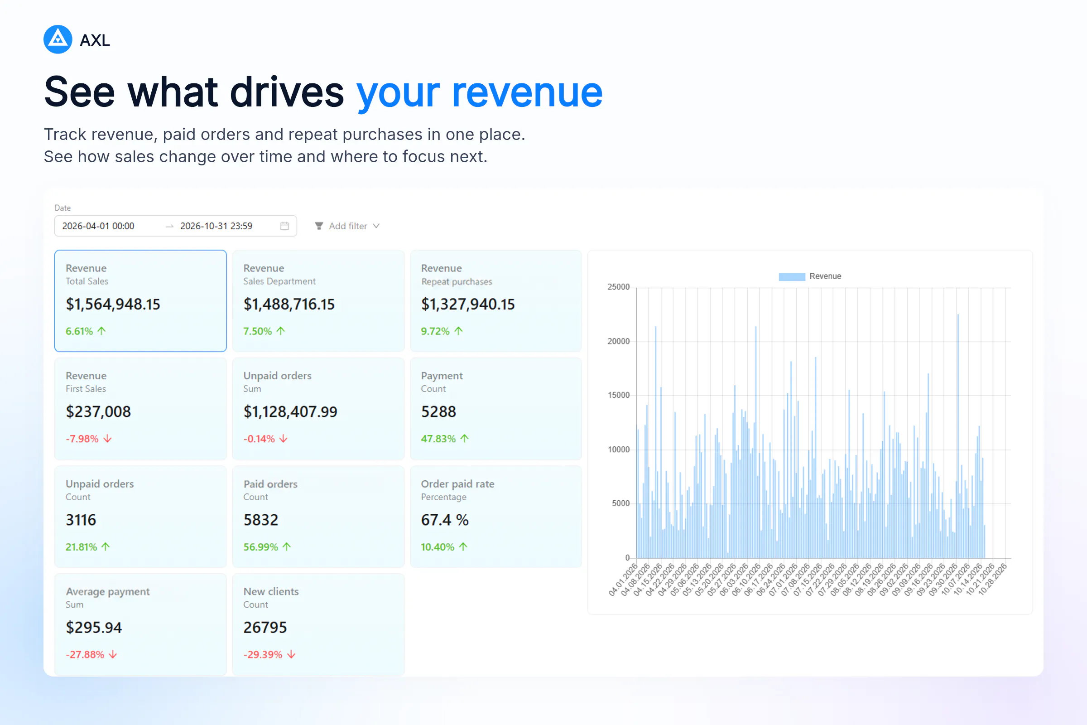1087x725 pixels.
Task: Click the down arrow beside -29.39%
Action: [291, 655]
